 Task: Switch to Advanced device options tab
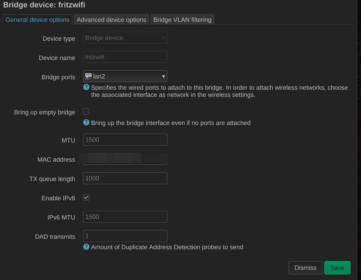click(111, 20)
